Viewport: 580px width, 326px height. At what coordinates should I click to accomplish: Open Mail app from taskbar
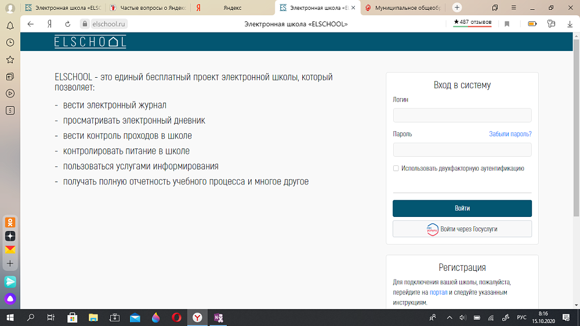coord(135,317)
